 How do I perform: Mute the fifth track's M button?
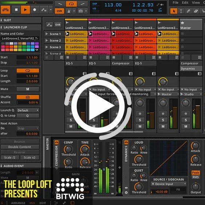163,126
